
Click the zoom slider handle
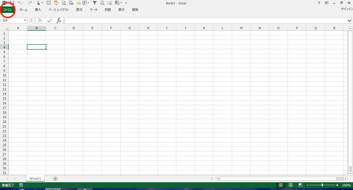(x=322, y=185)
